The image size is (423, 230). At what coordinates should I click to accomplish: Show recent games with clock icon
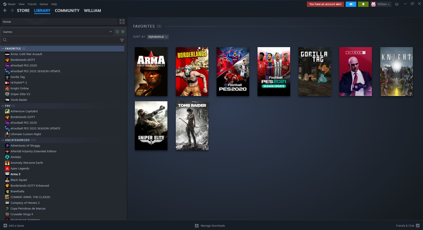click(117, 32)
